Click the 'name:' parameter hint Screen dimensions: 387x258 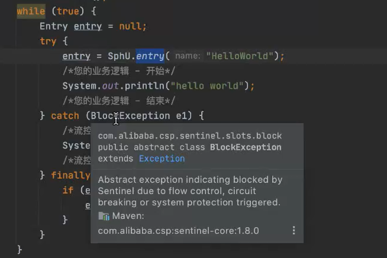pyautogui.click(x=188, y=56)
